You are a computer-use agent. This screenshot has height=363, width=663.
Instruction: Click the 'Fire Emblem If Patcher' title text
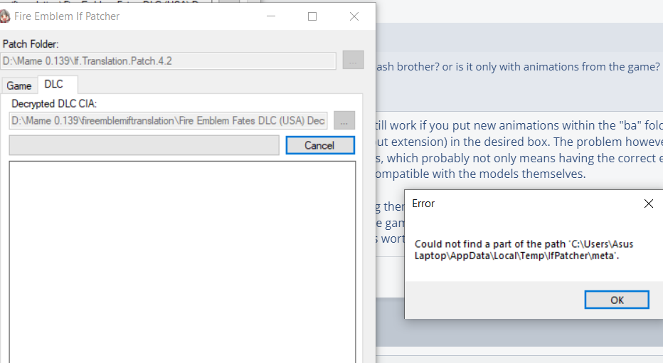(67, 16)
